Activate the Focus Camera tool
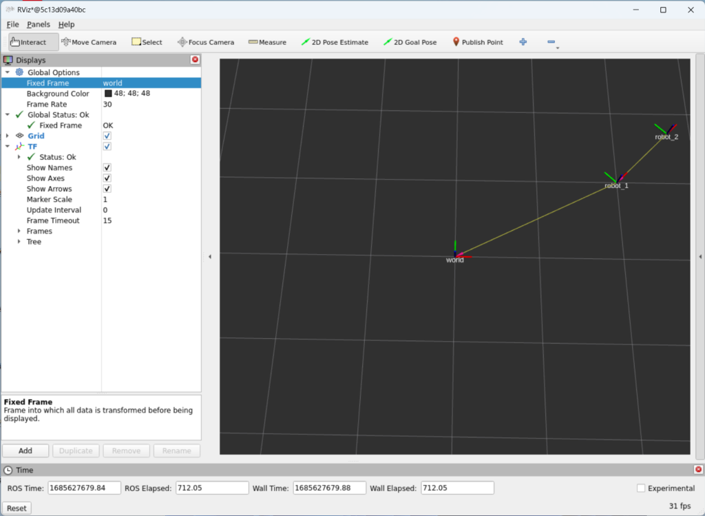 (x=205, y=42)
